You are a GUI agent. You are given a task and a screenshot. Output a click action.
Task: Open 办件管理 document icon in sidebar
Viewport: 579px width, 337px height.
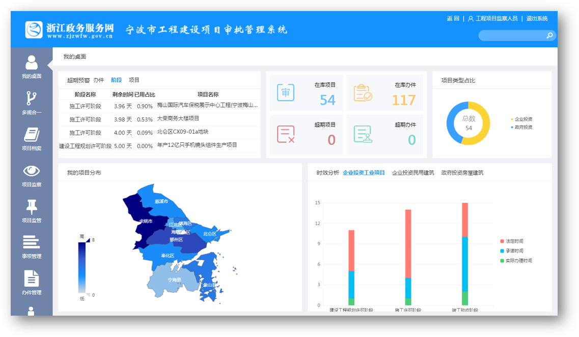tap(32, 279)
